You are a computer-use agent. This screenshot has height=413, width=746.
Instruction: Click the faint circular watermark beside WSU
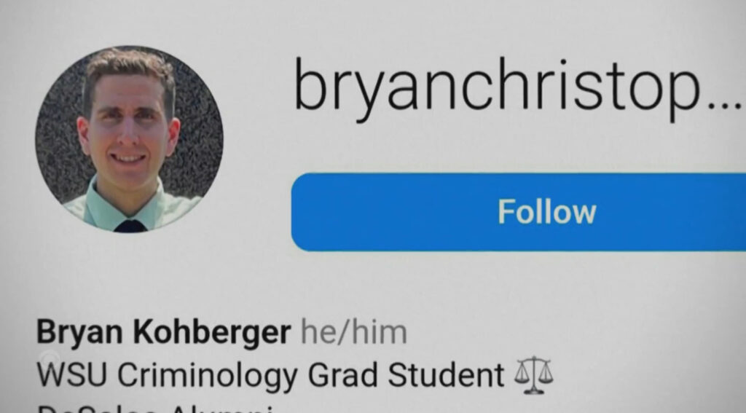(50, 358)
